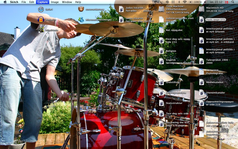Select the Audacity headphones icon
238x149 pixels.
[x=41, y=20]
